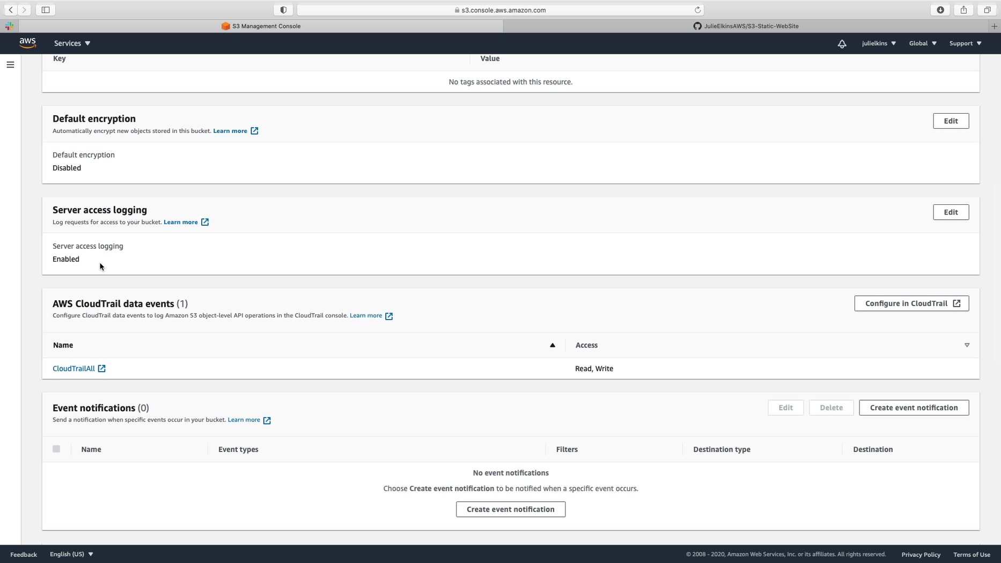Click Create event notification in empty table

tap(510, 509)
